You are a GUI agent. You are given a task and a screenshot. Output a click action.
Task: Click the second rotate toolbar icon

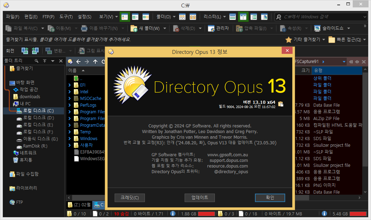click(x=35, y=51)
